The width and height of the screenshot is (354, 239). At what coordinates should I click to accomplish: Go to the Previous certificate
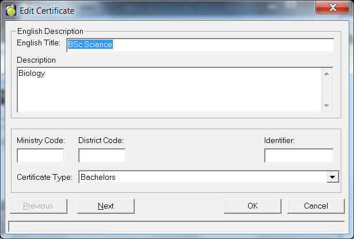click(x=39, y=206)
